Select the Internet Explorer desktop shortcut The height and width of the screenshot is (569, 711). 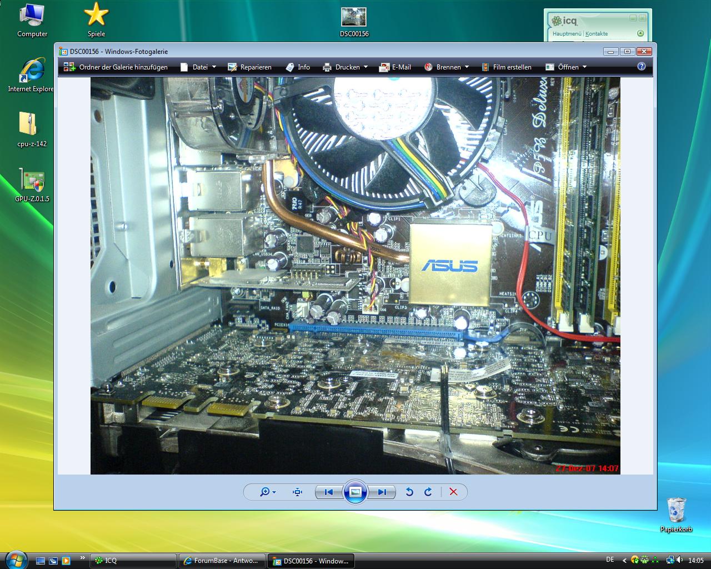pos(31,74)
